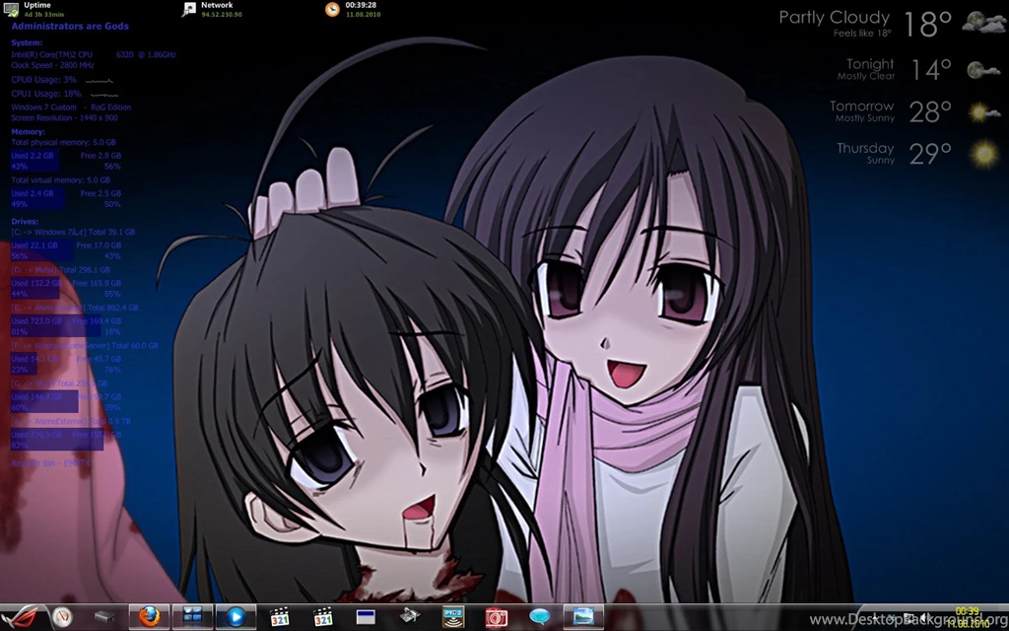Open the blank window taskbar icon
The width and height of the screenshot is (1009, 631).
click(x=366, y=617)
